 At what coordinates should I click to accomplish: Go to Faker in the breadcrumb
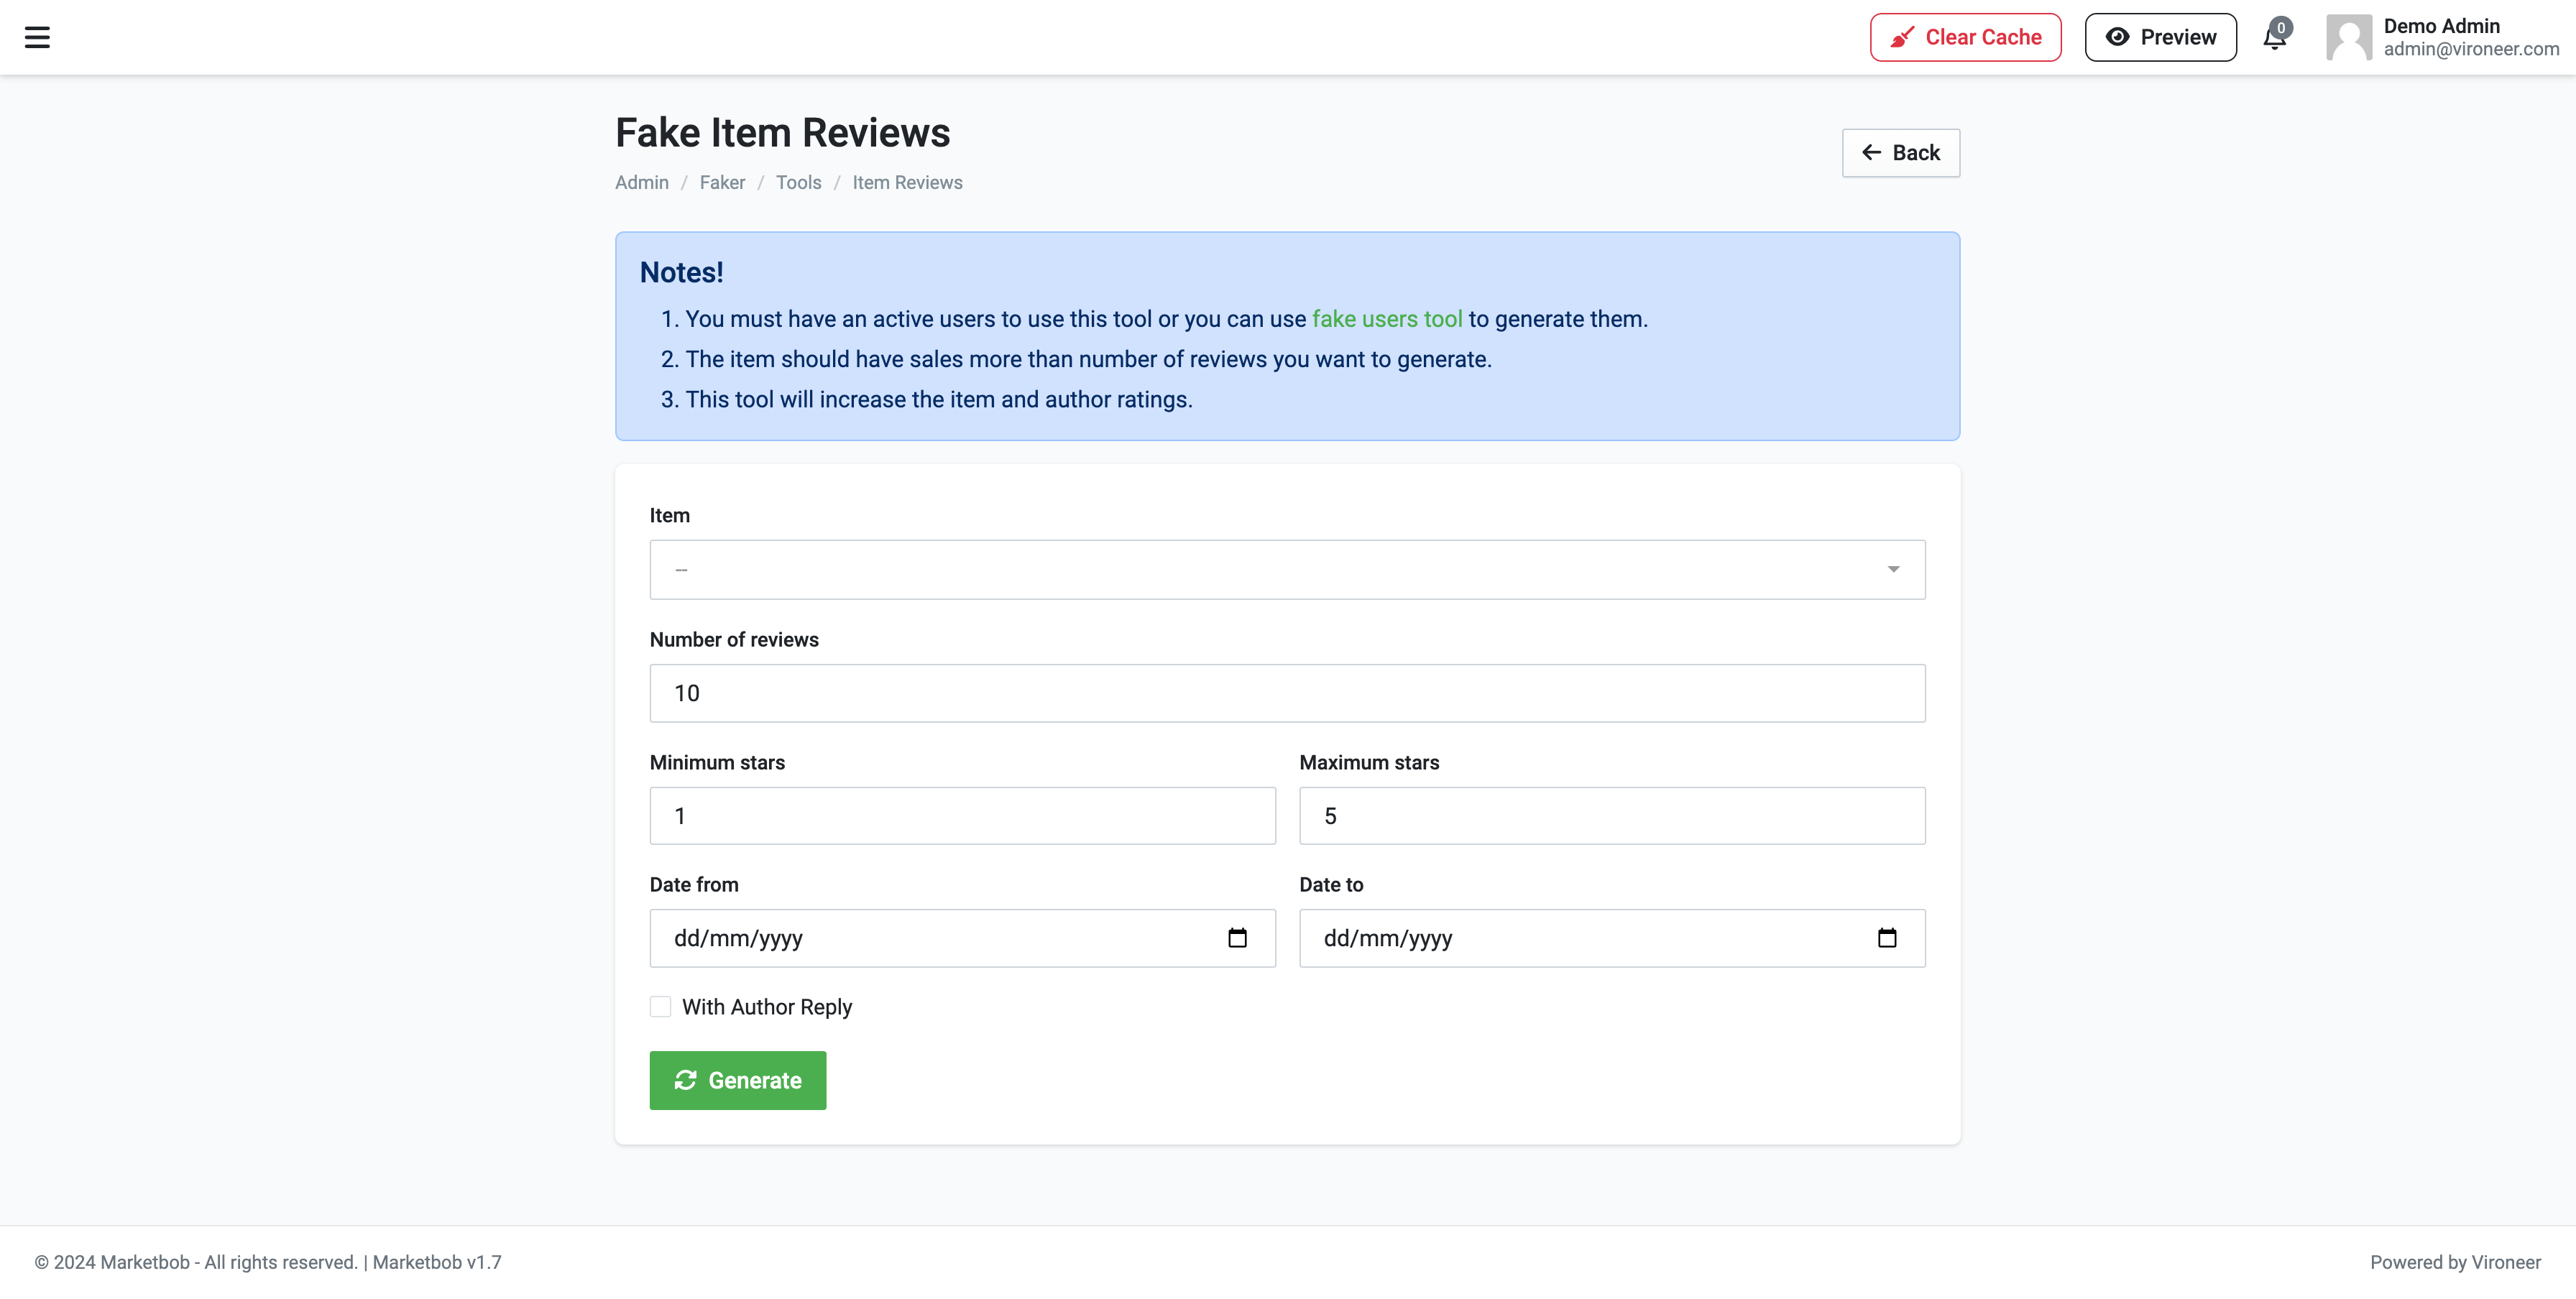[x=722, y=183]
